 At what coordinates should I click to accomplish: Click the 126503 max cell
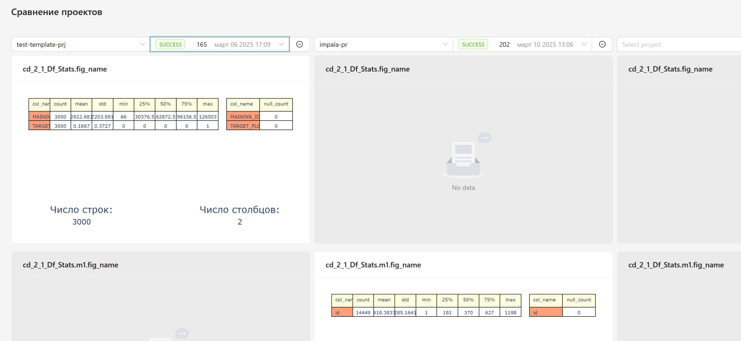[208, 116]
